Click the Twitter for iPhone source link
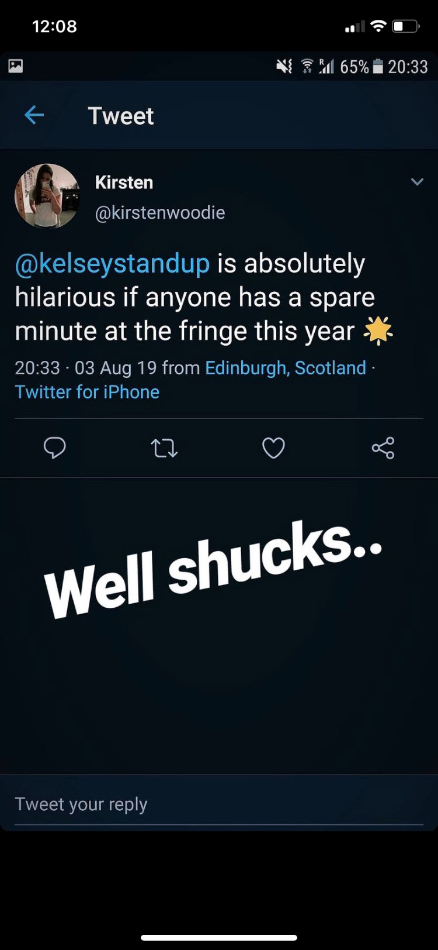The height and width of the screenshot is (950, 438). pos(87,392)
